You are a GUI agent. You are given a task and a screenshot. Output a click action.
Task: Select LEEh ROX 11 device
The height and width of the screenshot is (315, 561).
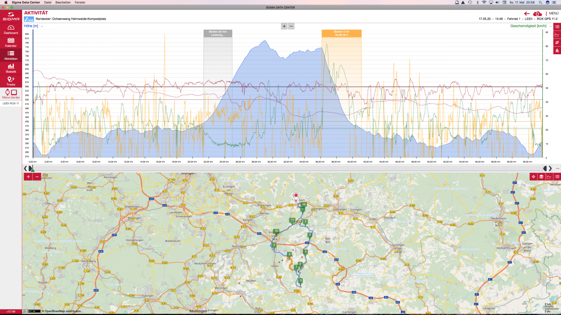tap(11, 103)
